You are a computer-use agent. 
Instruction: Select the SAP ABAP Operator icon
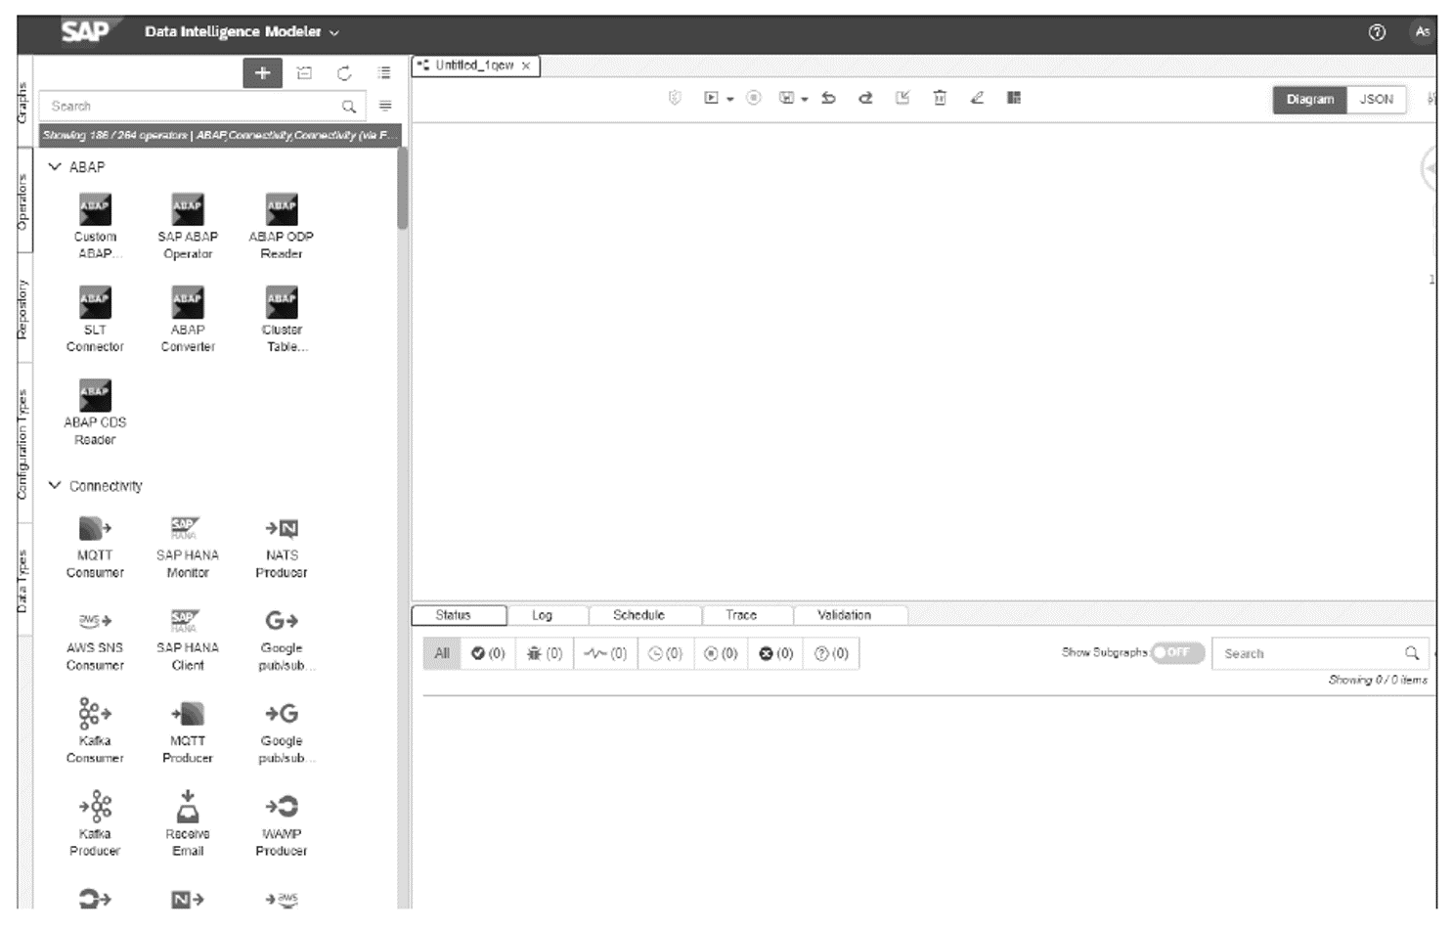pos(188,208)
